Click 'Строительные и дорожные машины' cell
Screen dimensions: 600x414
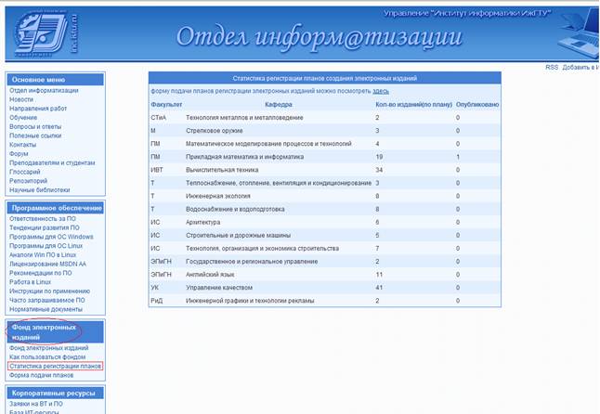238,235
